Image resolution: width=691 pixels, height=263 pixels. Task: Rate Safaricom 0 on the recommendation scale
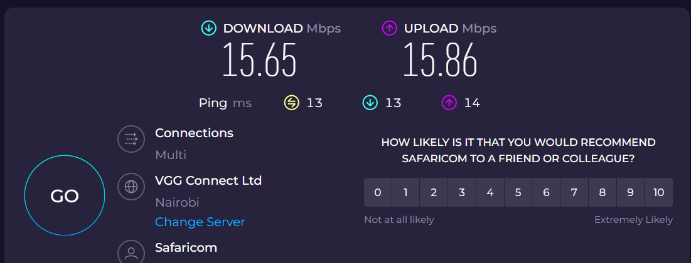(378, 192)
